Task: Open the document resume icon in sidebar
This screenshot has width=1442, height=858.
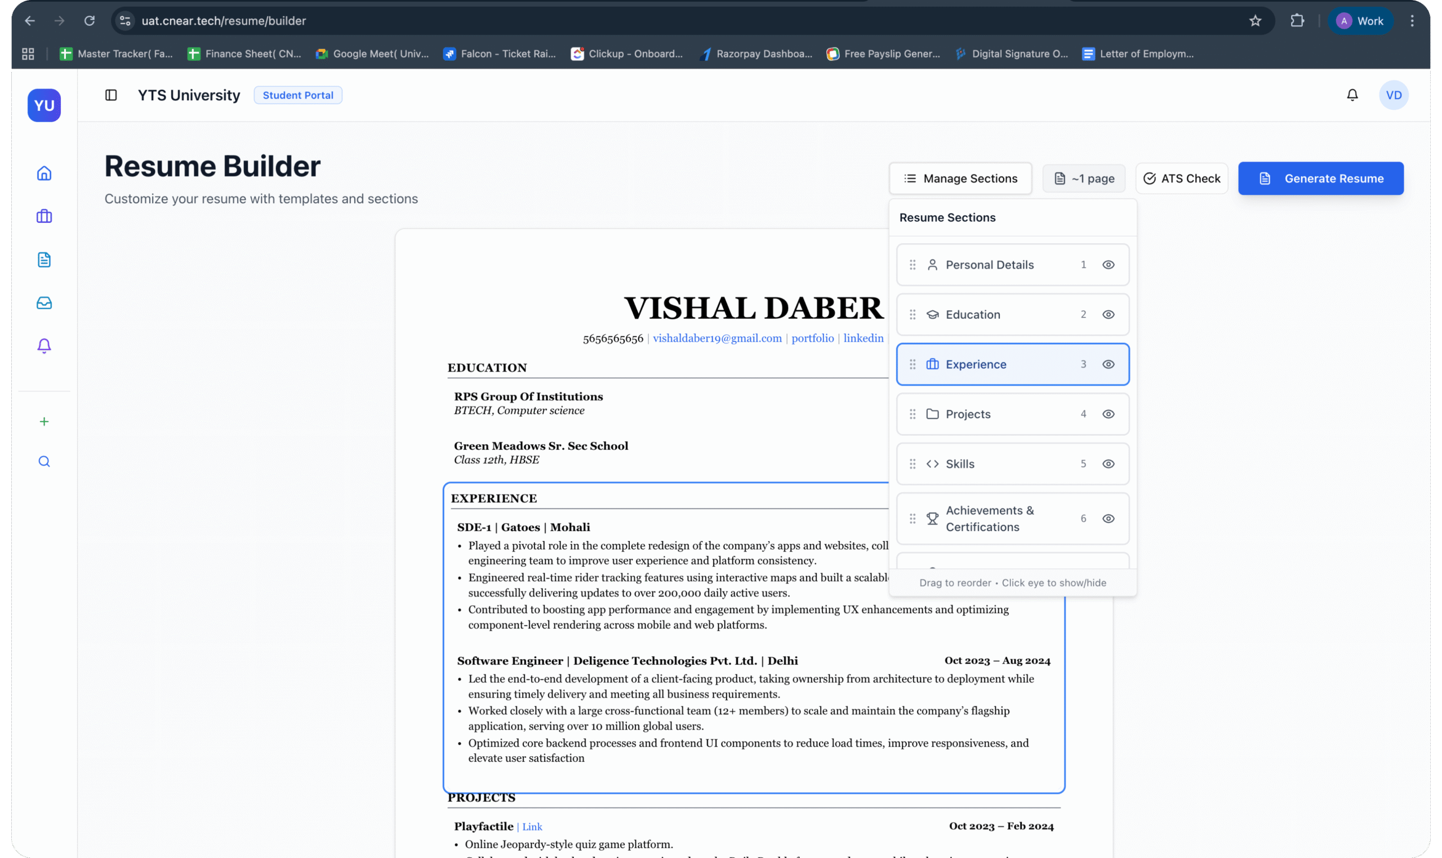Action: [44, 260]
